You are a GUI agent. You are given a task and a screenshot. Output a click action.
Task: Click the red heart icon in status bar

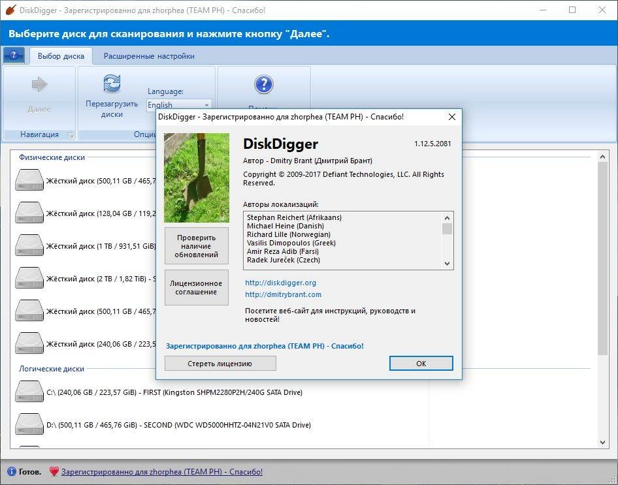click(54, 471)
